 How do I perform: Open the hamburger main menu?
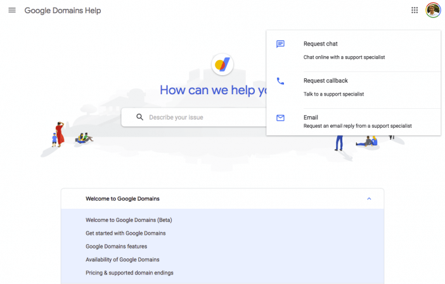(12, 11)
